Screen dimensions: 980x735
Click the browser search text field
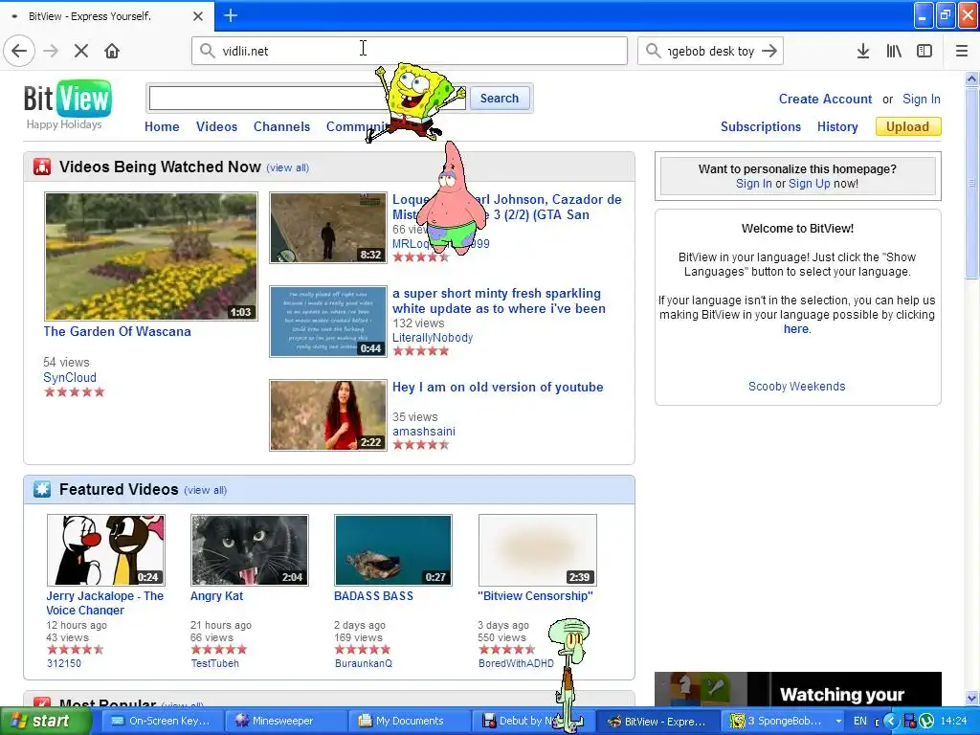(x=711, y=51)
